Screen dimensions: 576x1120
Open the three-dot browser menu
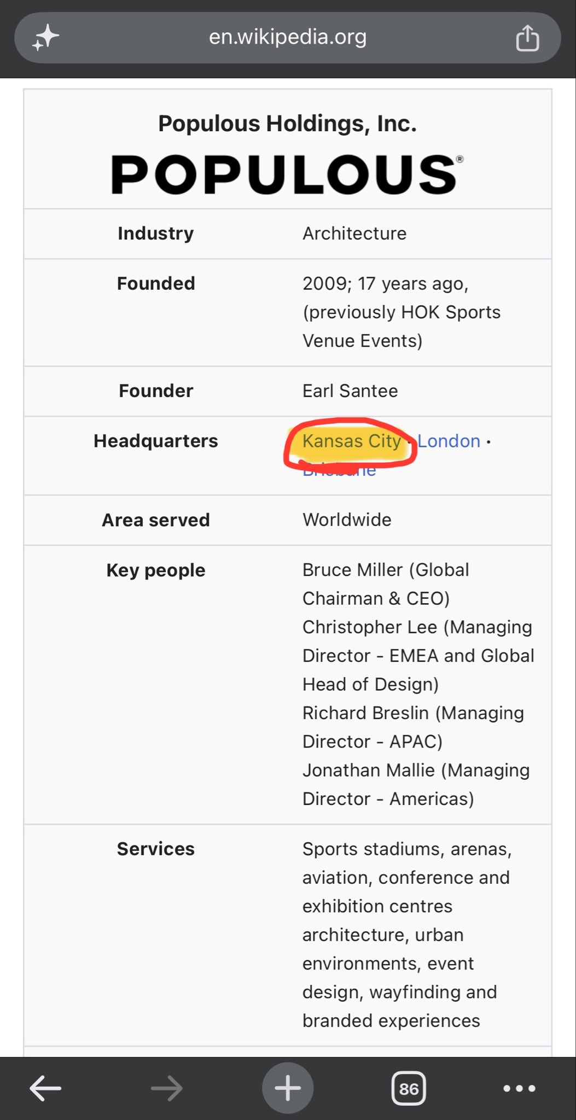[519, 1088]
